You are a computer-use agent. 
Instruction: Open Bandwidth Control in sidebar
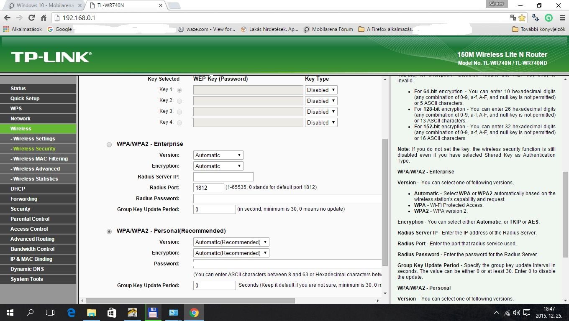tap(38, 249)
